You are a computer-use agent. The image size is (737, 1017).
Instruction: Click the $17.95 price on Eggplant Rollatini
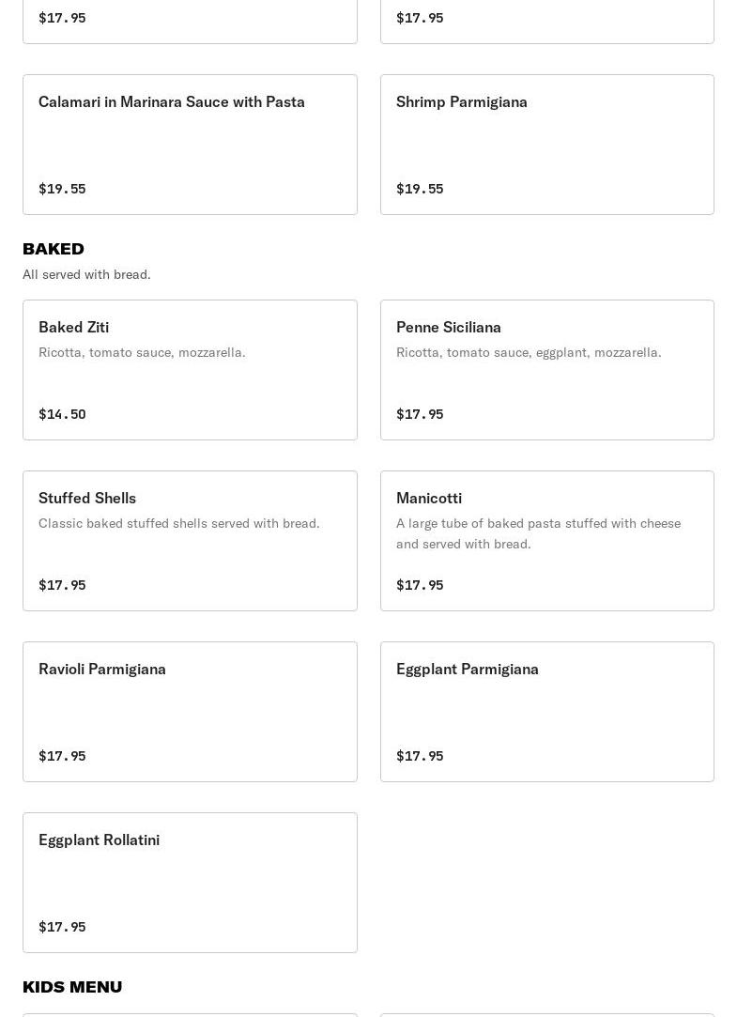(x=62, y=927)
